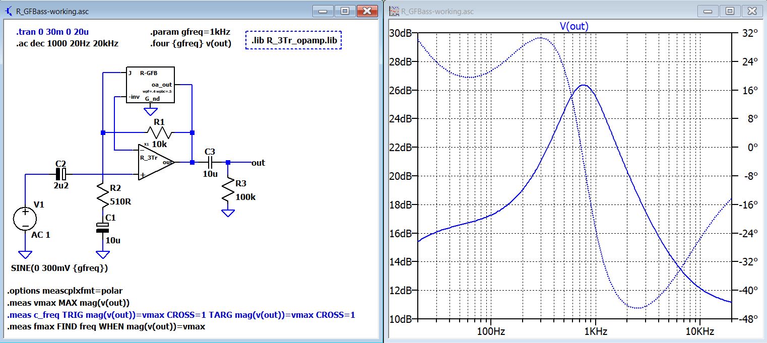This screenshot has height=343, width=767.
Task: Click the ground symbol below C1
Action: tap(102, 254)
